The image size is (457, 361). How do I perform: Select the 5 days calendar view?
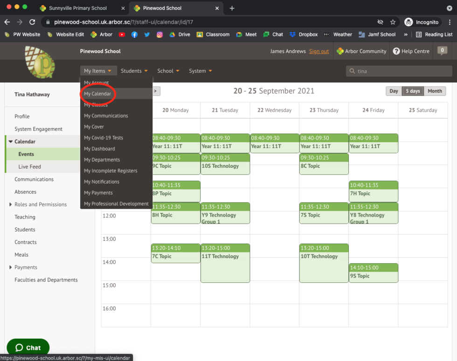pyautogui.click(x=413, y=91)
